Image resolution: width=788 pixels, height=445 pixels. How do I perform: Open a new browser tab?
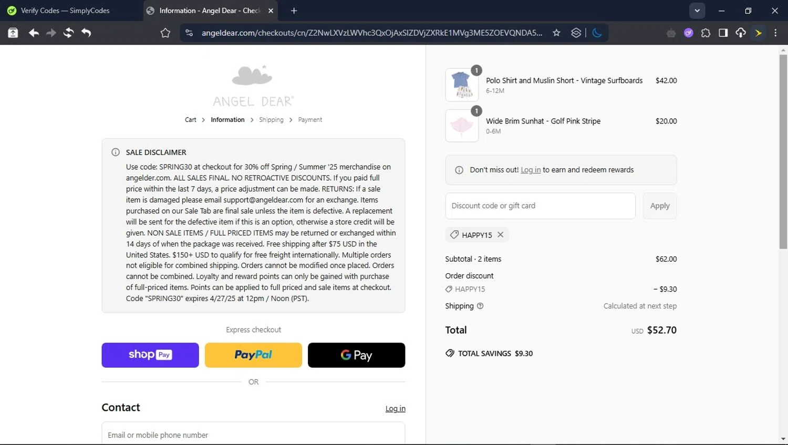pos(294,11)
